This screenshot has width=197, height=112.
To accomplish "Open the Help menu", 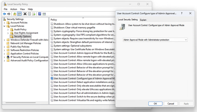I will coord(30,9).
